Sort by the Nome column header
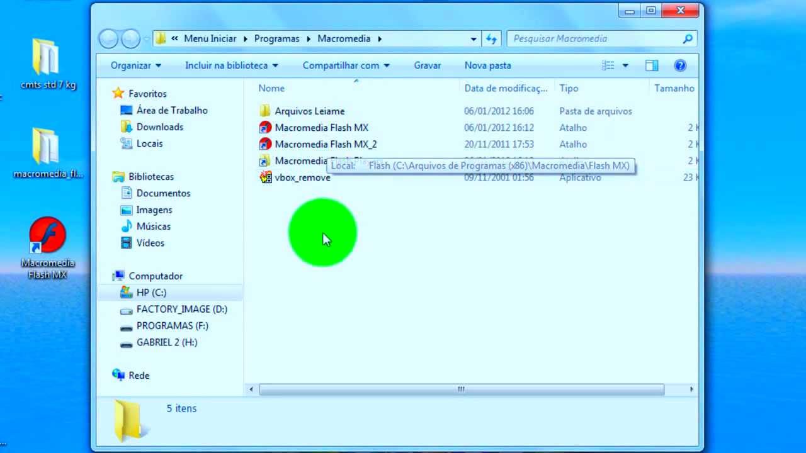Image resolution: width=806 pixels, height=453 pixels. pyautogui.click(x=271, y=89)
